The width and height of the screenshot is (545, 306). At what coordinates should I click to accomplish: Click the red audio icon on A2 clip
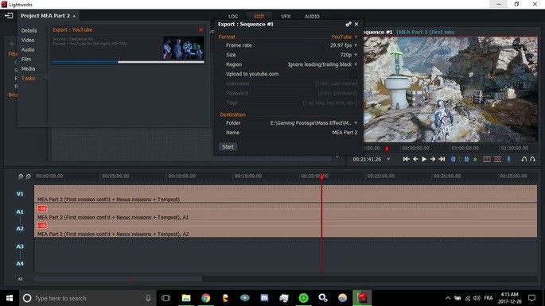42,226
